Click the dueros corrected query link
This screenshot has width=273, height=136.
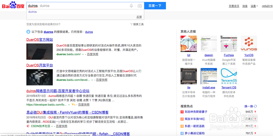click(x=48, y=32)
